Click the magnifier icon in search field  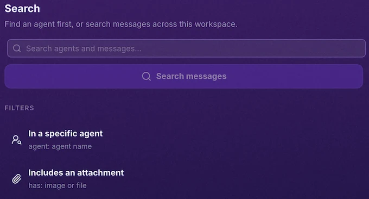[x=17, y=48]
